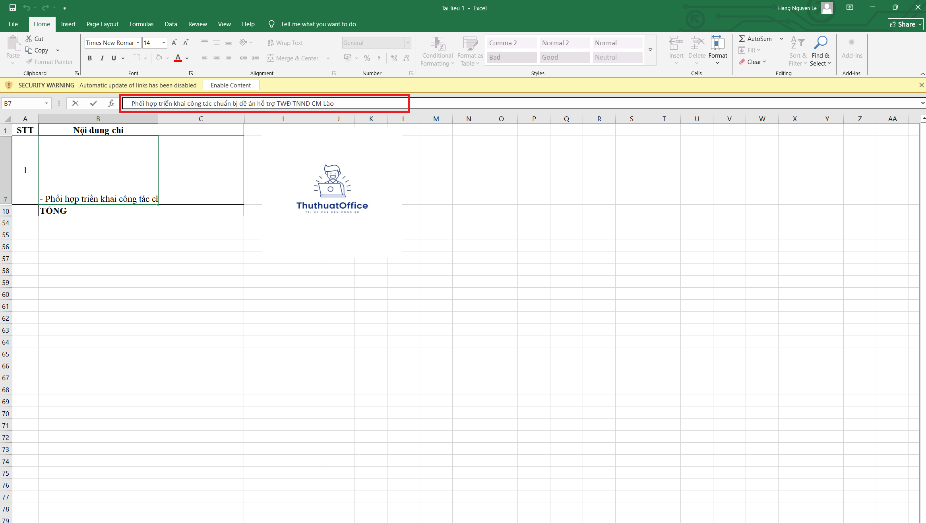The image size is (926, 523).
Task: Apply bold formatting to selected cell
Action: click(90, 58)
